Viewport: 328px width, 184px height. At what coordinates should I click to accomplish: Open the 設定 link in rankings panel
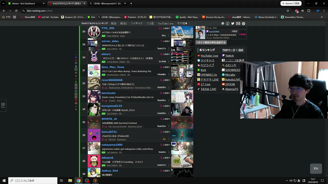coord(241,50)
